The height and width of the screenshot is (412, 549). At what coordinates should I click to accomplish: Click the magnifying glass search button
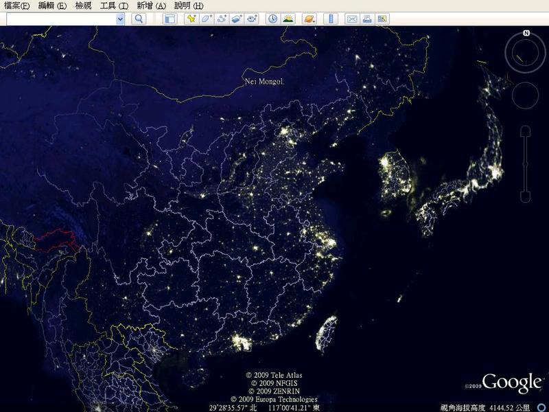pyautogui.click(x=139, y=19)
